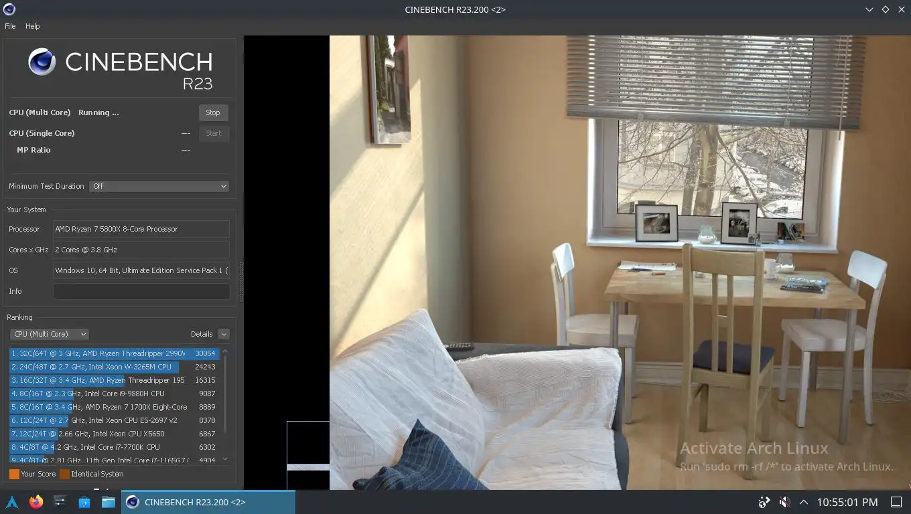The image size is (911, 514).
Task: Click the muted volume tray icon
Action: click(784, 502)
